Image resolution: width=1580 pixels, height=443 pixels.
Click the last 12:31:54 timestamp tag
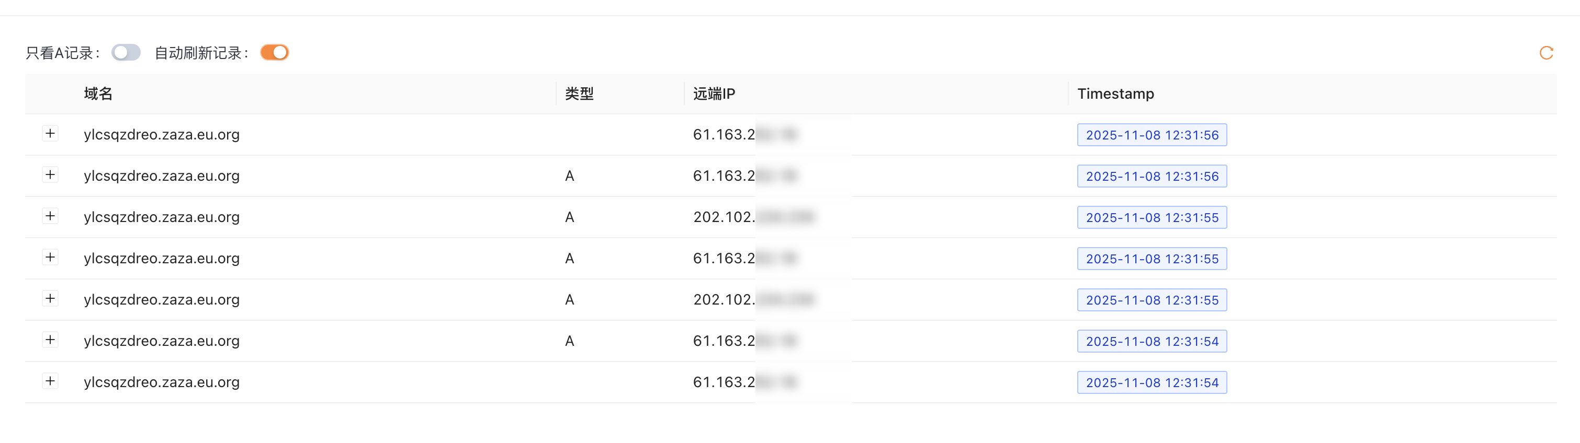(1152, 382)
